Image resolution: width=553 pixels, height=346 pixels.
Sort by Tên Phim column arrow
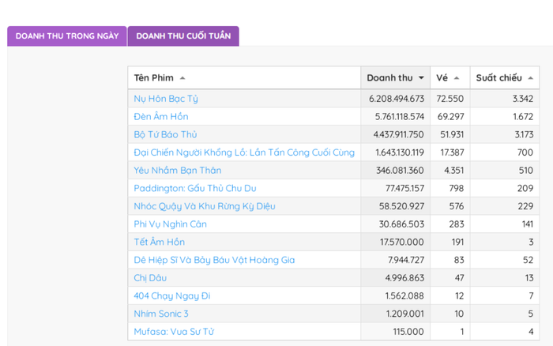[183, 78]
